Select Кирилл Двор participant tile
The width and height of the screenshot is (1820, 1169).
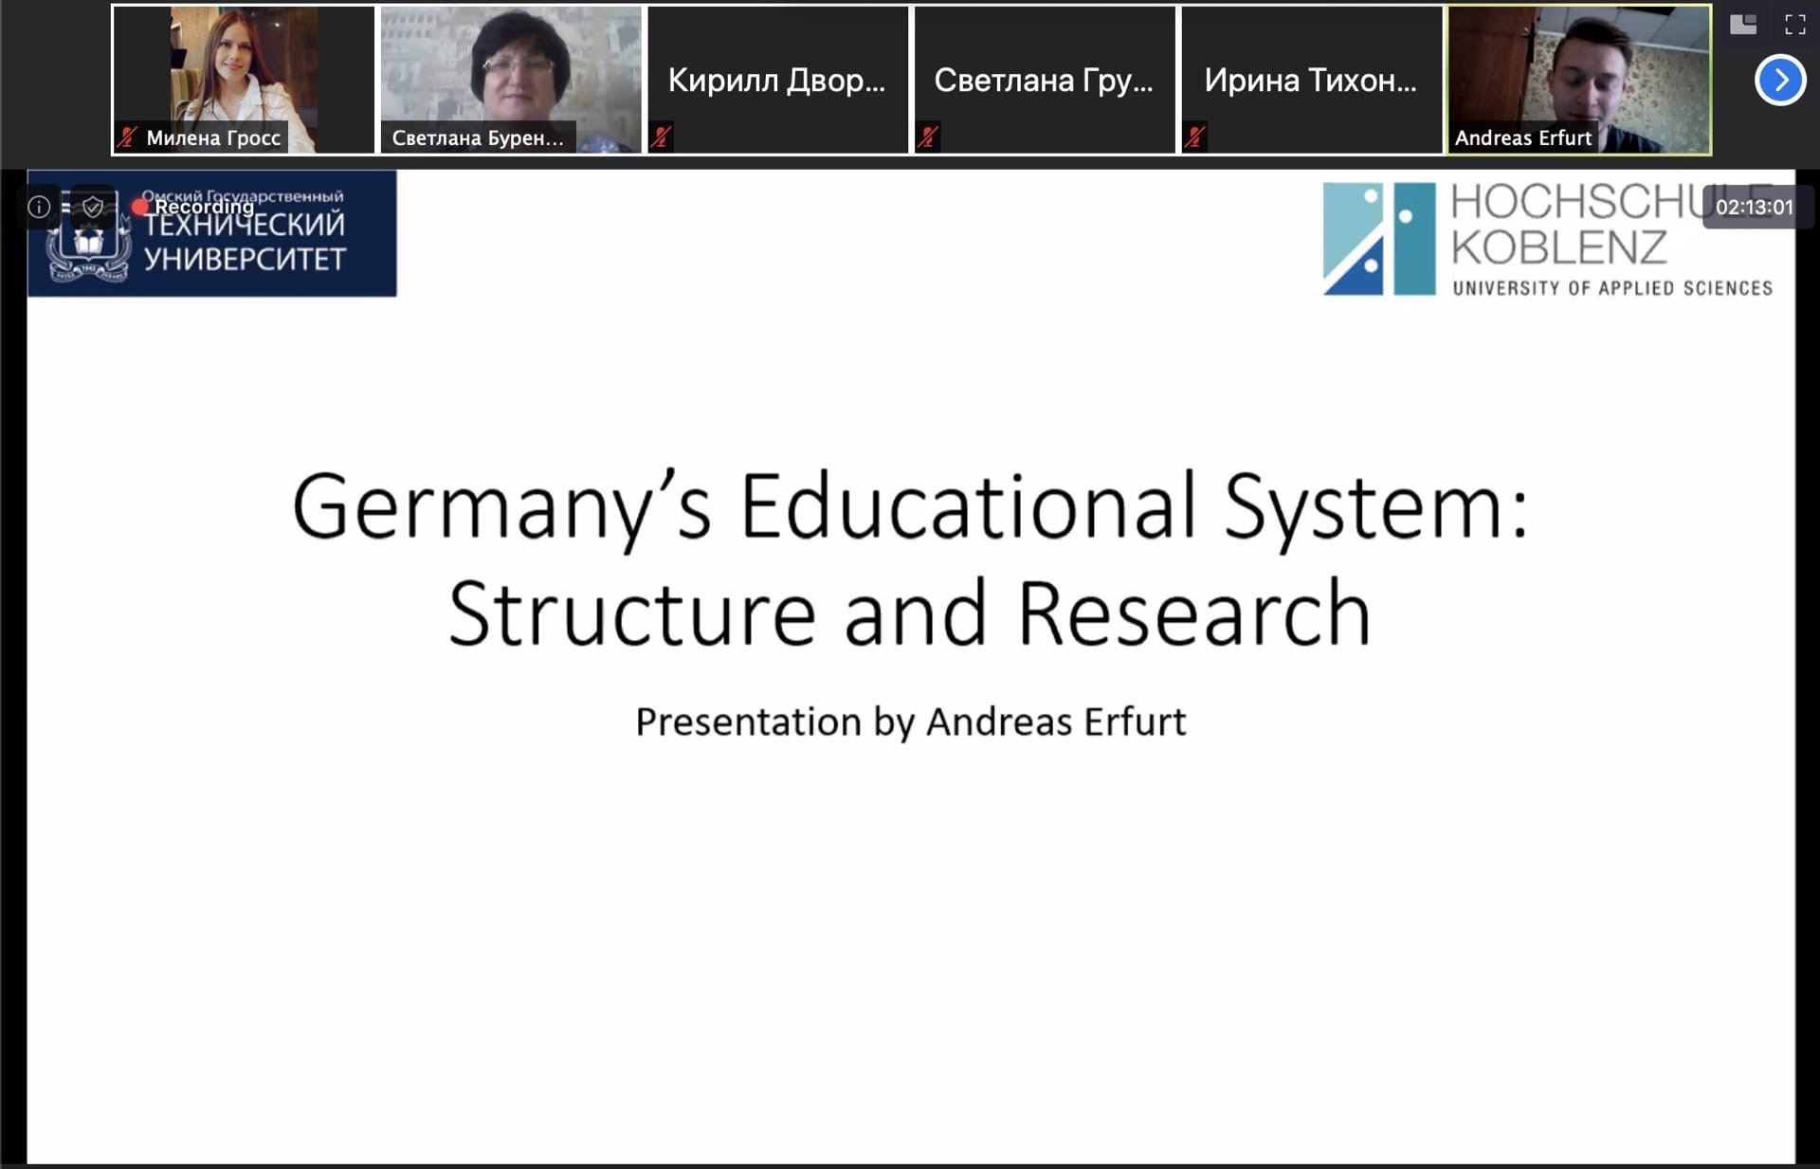pos(777,81)
